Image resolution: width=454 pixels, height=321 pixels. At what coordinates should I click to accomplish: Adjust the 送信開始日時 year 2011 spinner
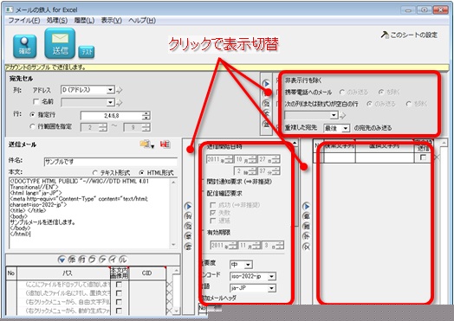(229, 159)
